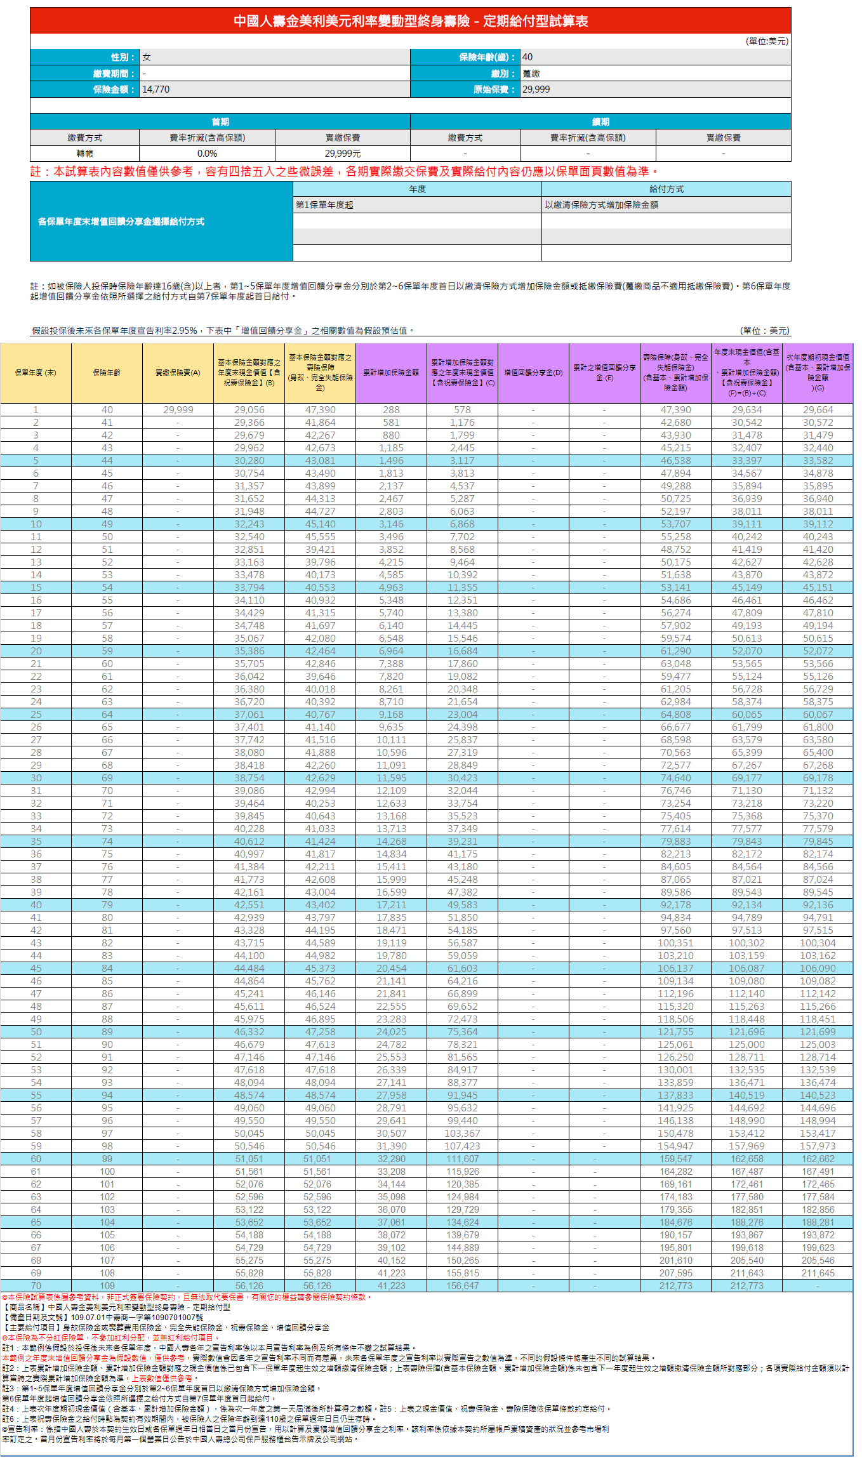
Task: Select the 累計之增值回饋分享金 (E) header
Action: 604,373
